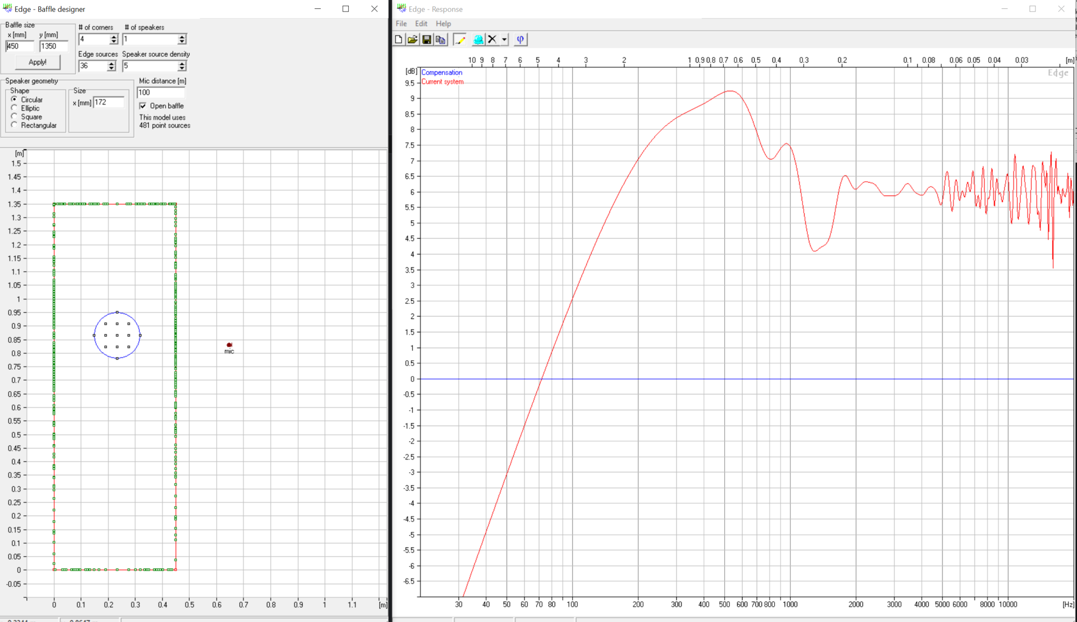Click the blue phi phase icon
The image size is (1077, 622).
520,39
